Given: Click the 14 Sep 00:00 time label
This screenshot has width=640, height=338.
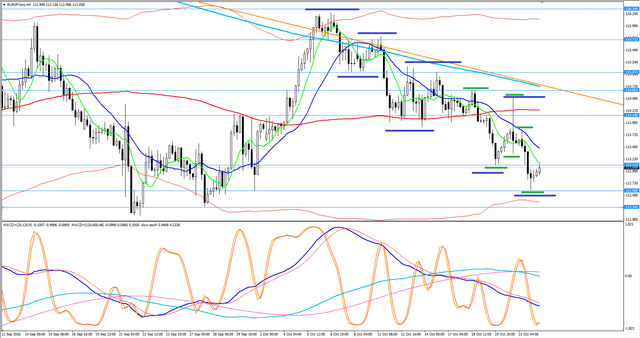Looking at the screenshot, I should click(x=35, y=334).
